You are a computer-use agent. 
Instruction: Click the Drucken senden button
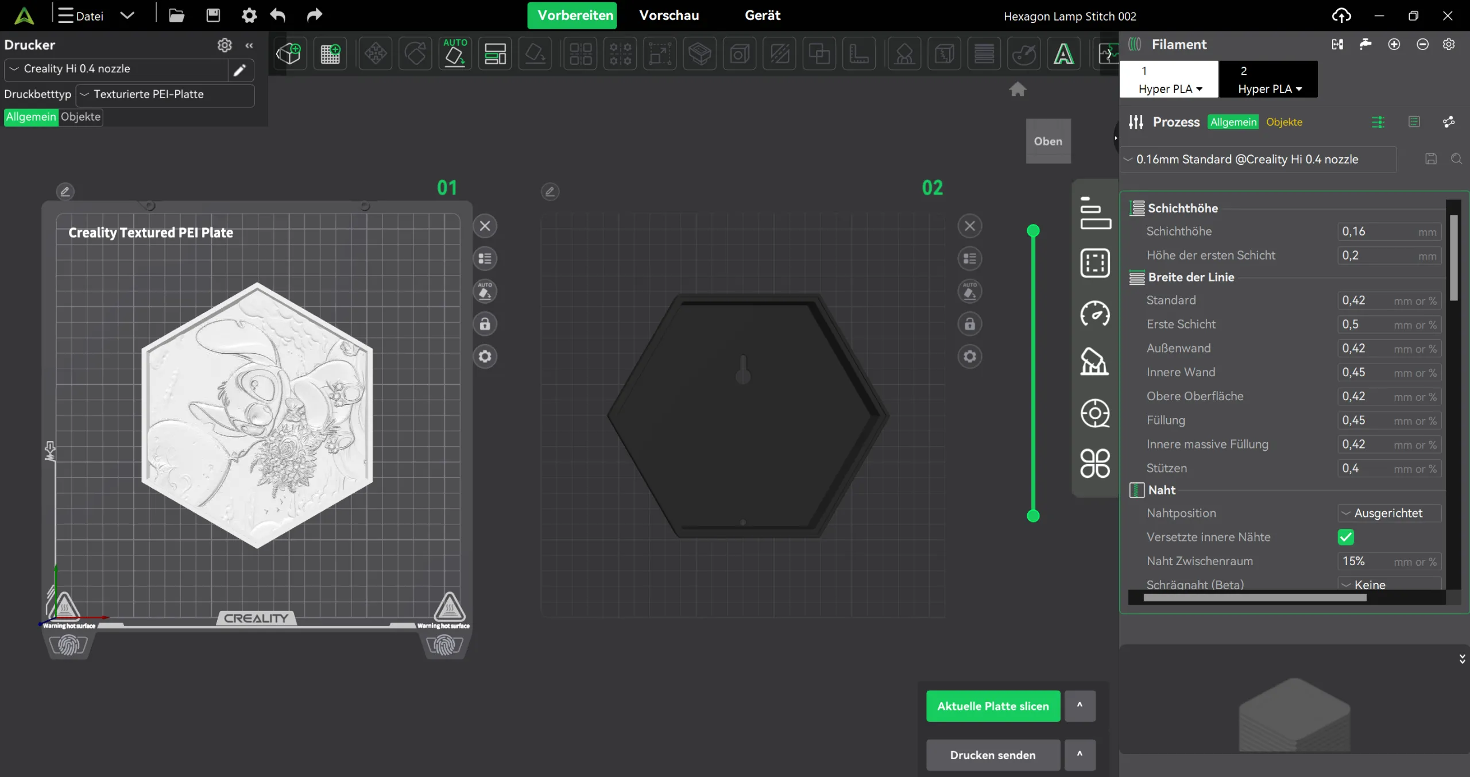pos(993,755)
